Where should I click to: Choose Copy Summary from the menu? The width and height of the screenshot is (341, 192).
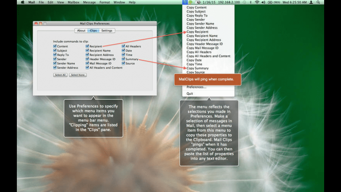point(208,68)
